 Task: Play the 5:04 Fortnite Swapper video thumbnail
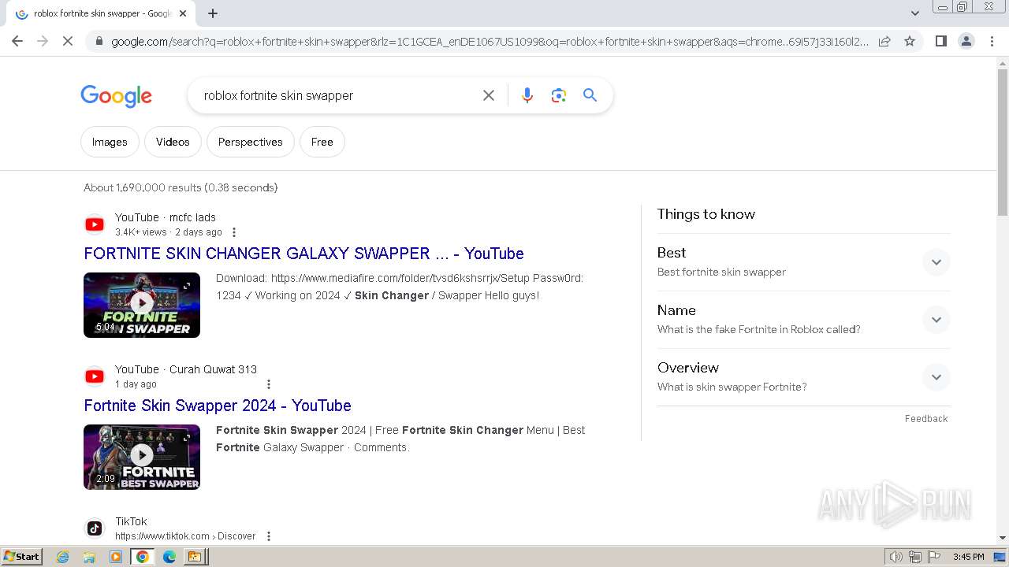142,305
